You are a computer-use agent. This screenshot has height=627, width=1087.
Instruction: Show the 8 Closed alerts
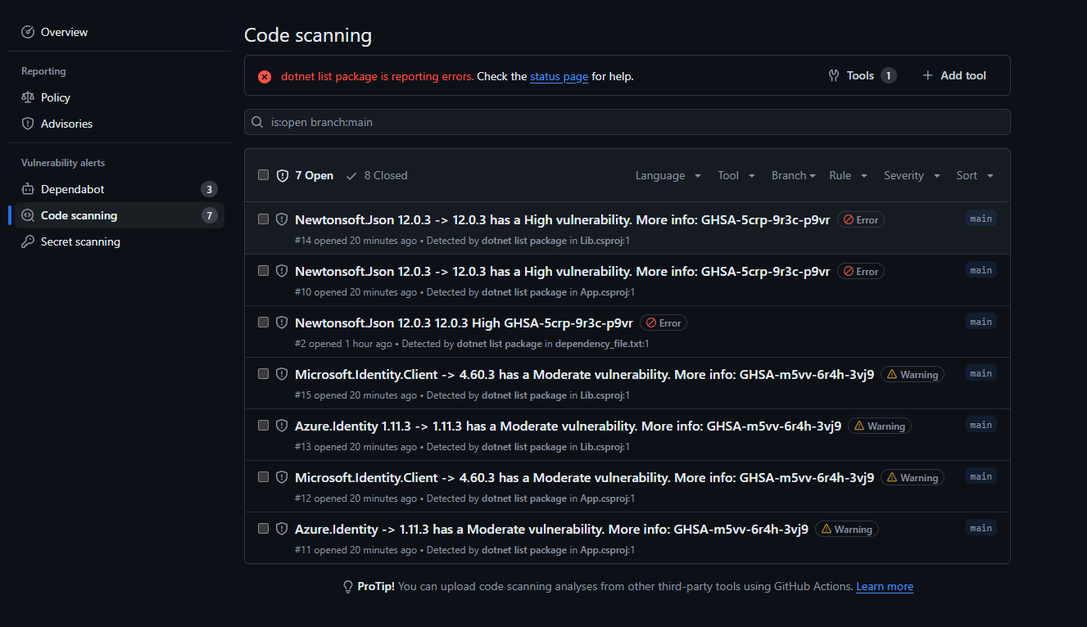tap(377, 175)
